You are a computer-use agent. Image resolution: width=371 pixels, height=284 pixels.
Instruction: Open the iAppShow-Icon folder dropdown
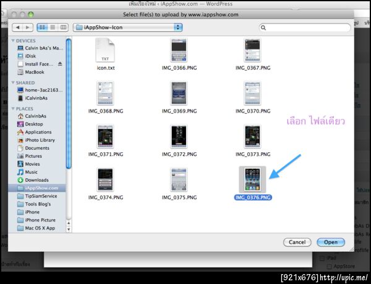coord(128,27)
